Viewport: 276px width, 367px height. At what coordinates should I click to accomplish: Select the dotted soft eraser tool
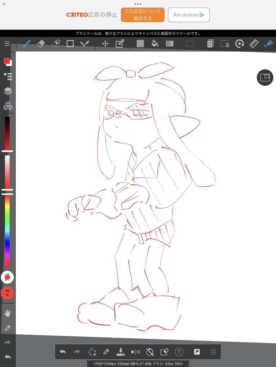[x=56, y=43]
